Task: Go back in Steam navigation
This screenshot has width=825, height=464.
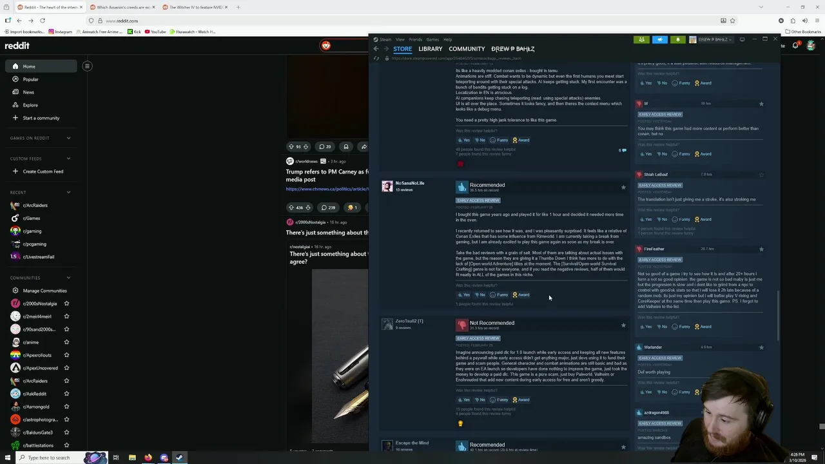Action: tap(376, 49)
